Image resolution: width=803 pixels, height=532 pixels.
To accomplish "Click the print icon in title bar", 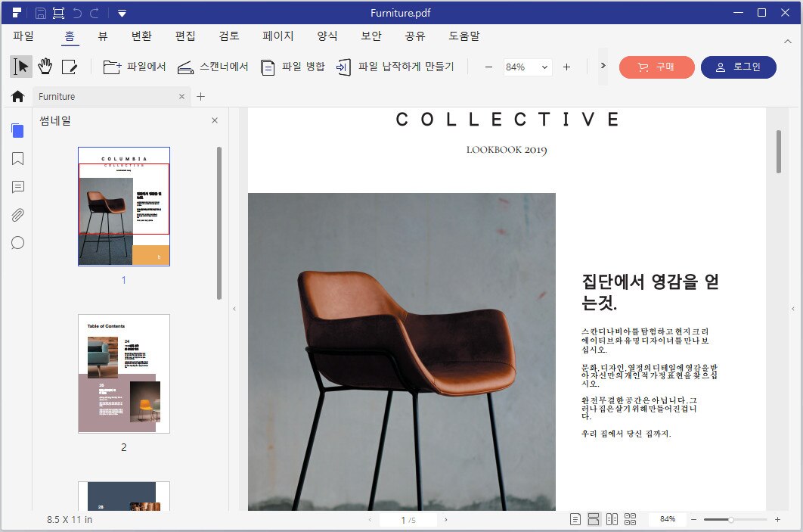I will pos(58,13).
